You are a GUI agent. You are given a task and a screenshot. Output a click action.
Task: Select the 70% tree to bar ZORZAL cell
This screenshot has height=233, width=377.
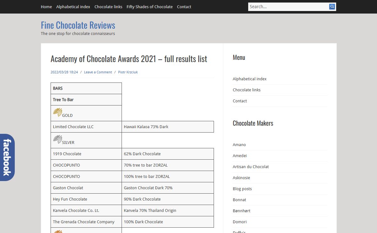click(168, 165)
